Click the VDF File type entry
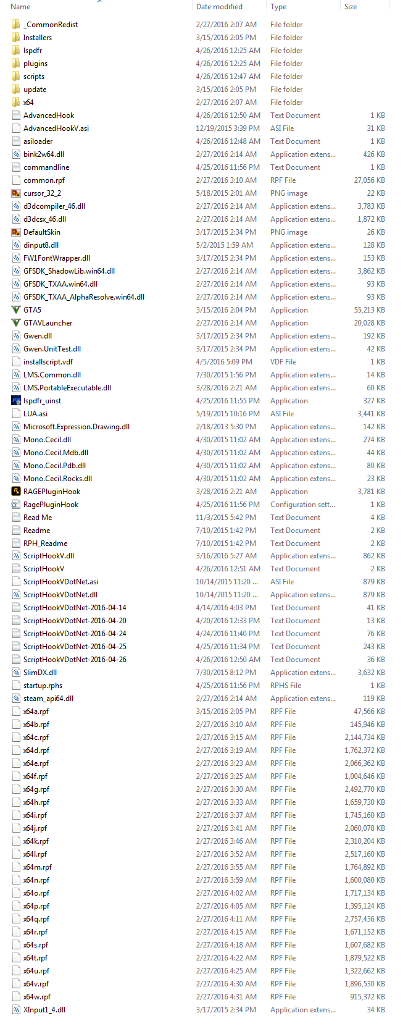The height and width of the screenshot is (1021, 416). click(283, 362)
